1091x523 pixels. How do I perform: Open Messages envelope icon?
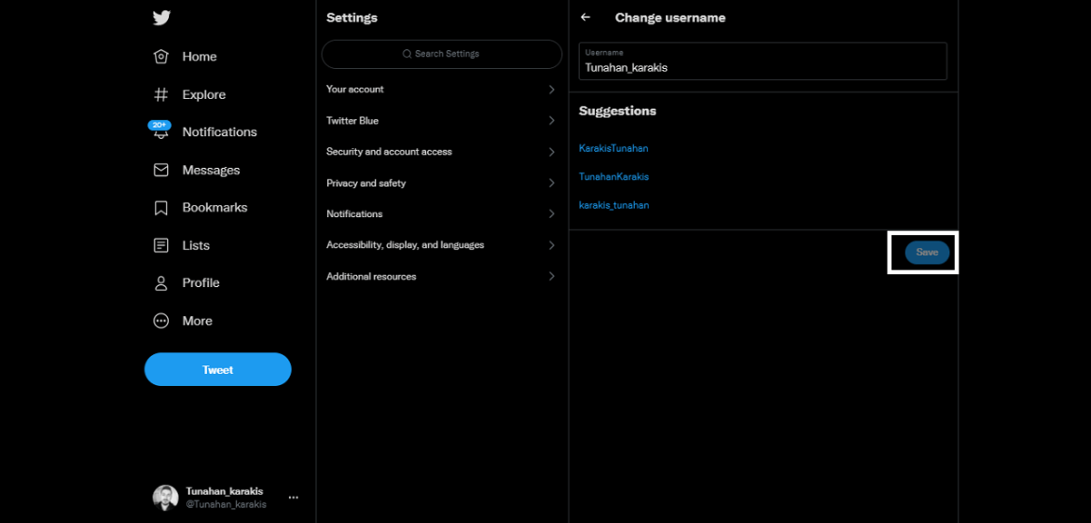coord(161,171)
